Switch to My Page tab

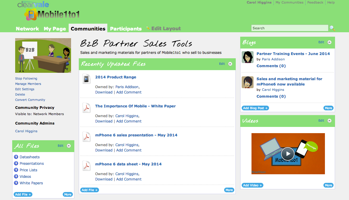55,29
